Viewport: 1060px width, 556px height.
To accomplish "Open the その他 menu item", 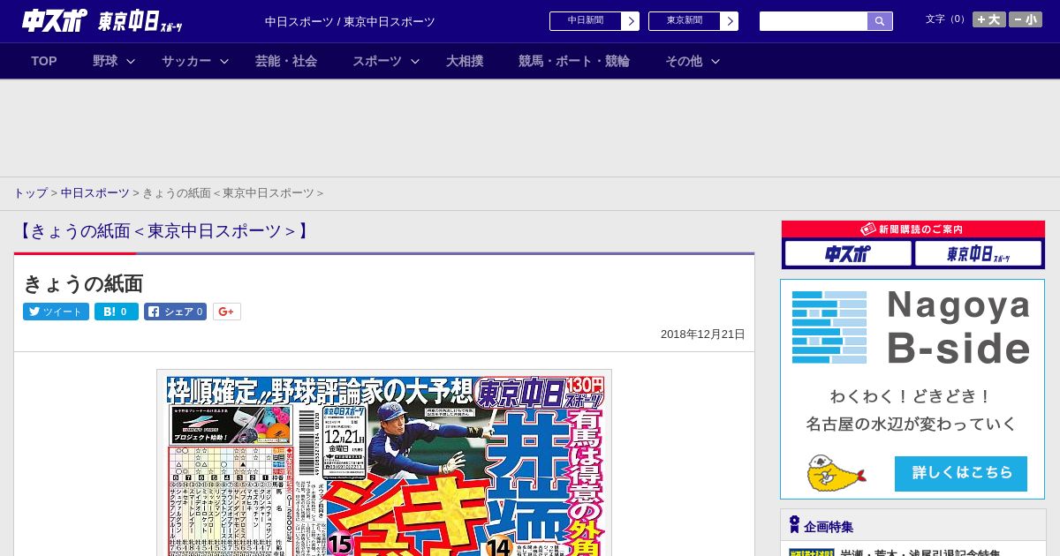I will tap(684, 61).
